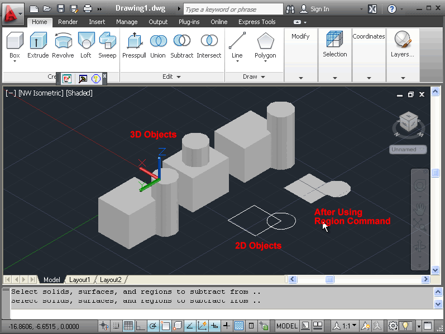Click the Pan hand icon on navigation bar
445x334 pixels.
420,209
